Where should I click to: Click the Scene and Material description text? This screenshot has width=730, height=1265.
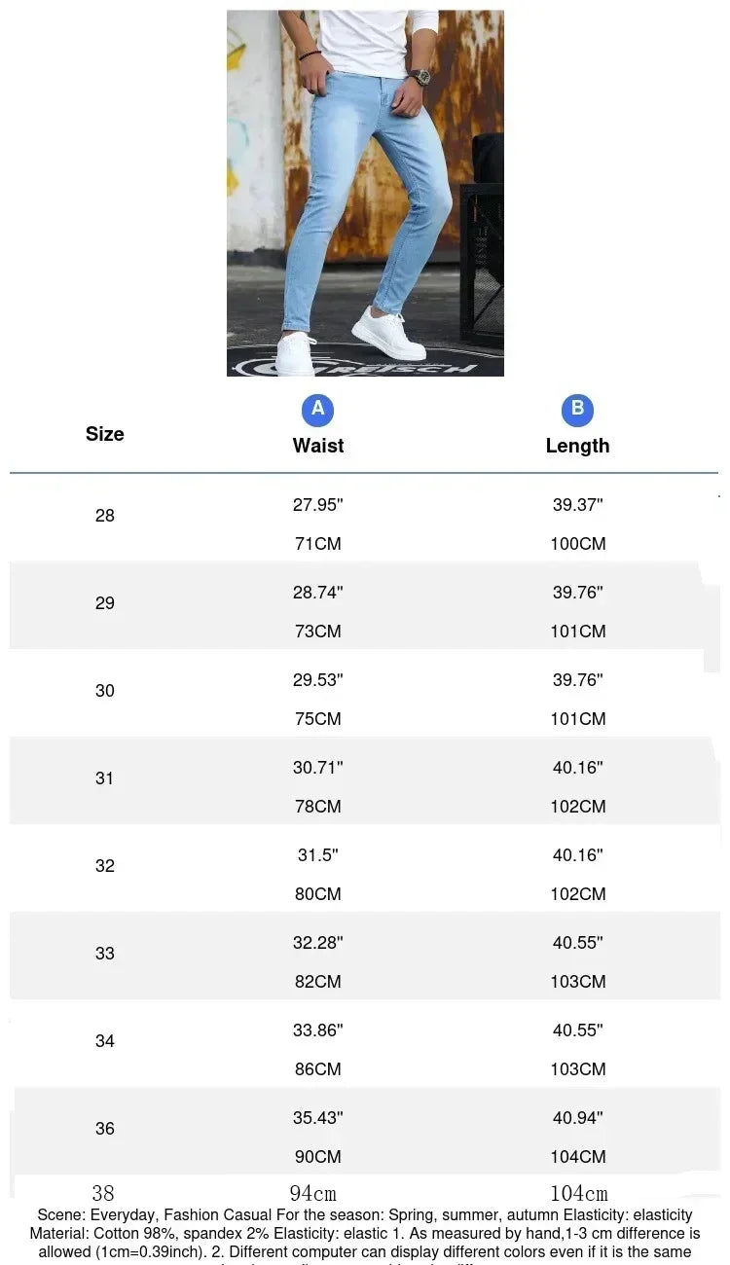coord(365,1236)
